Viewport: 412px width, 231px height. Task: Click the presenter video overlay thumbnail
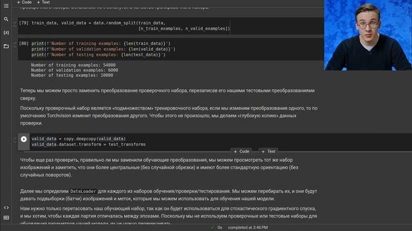[x=368, y=35]
